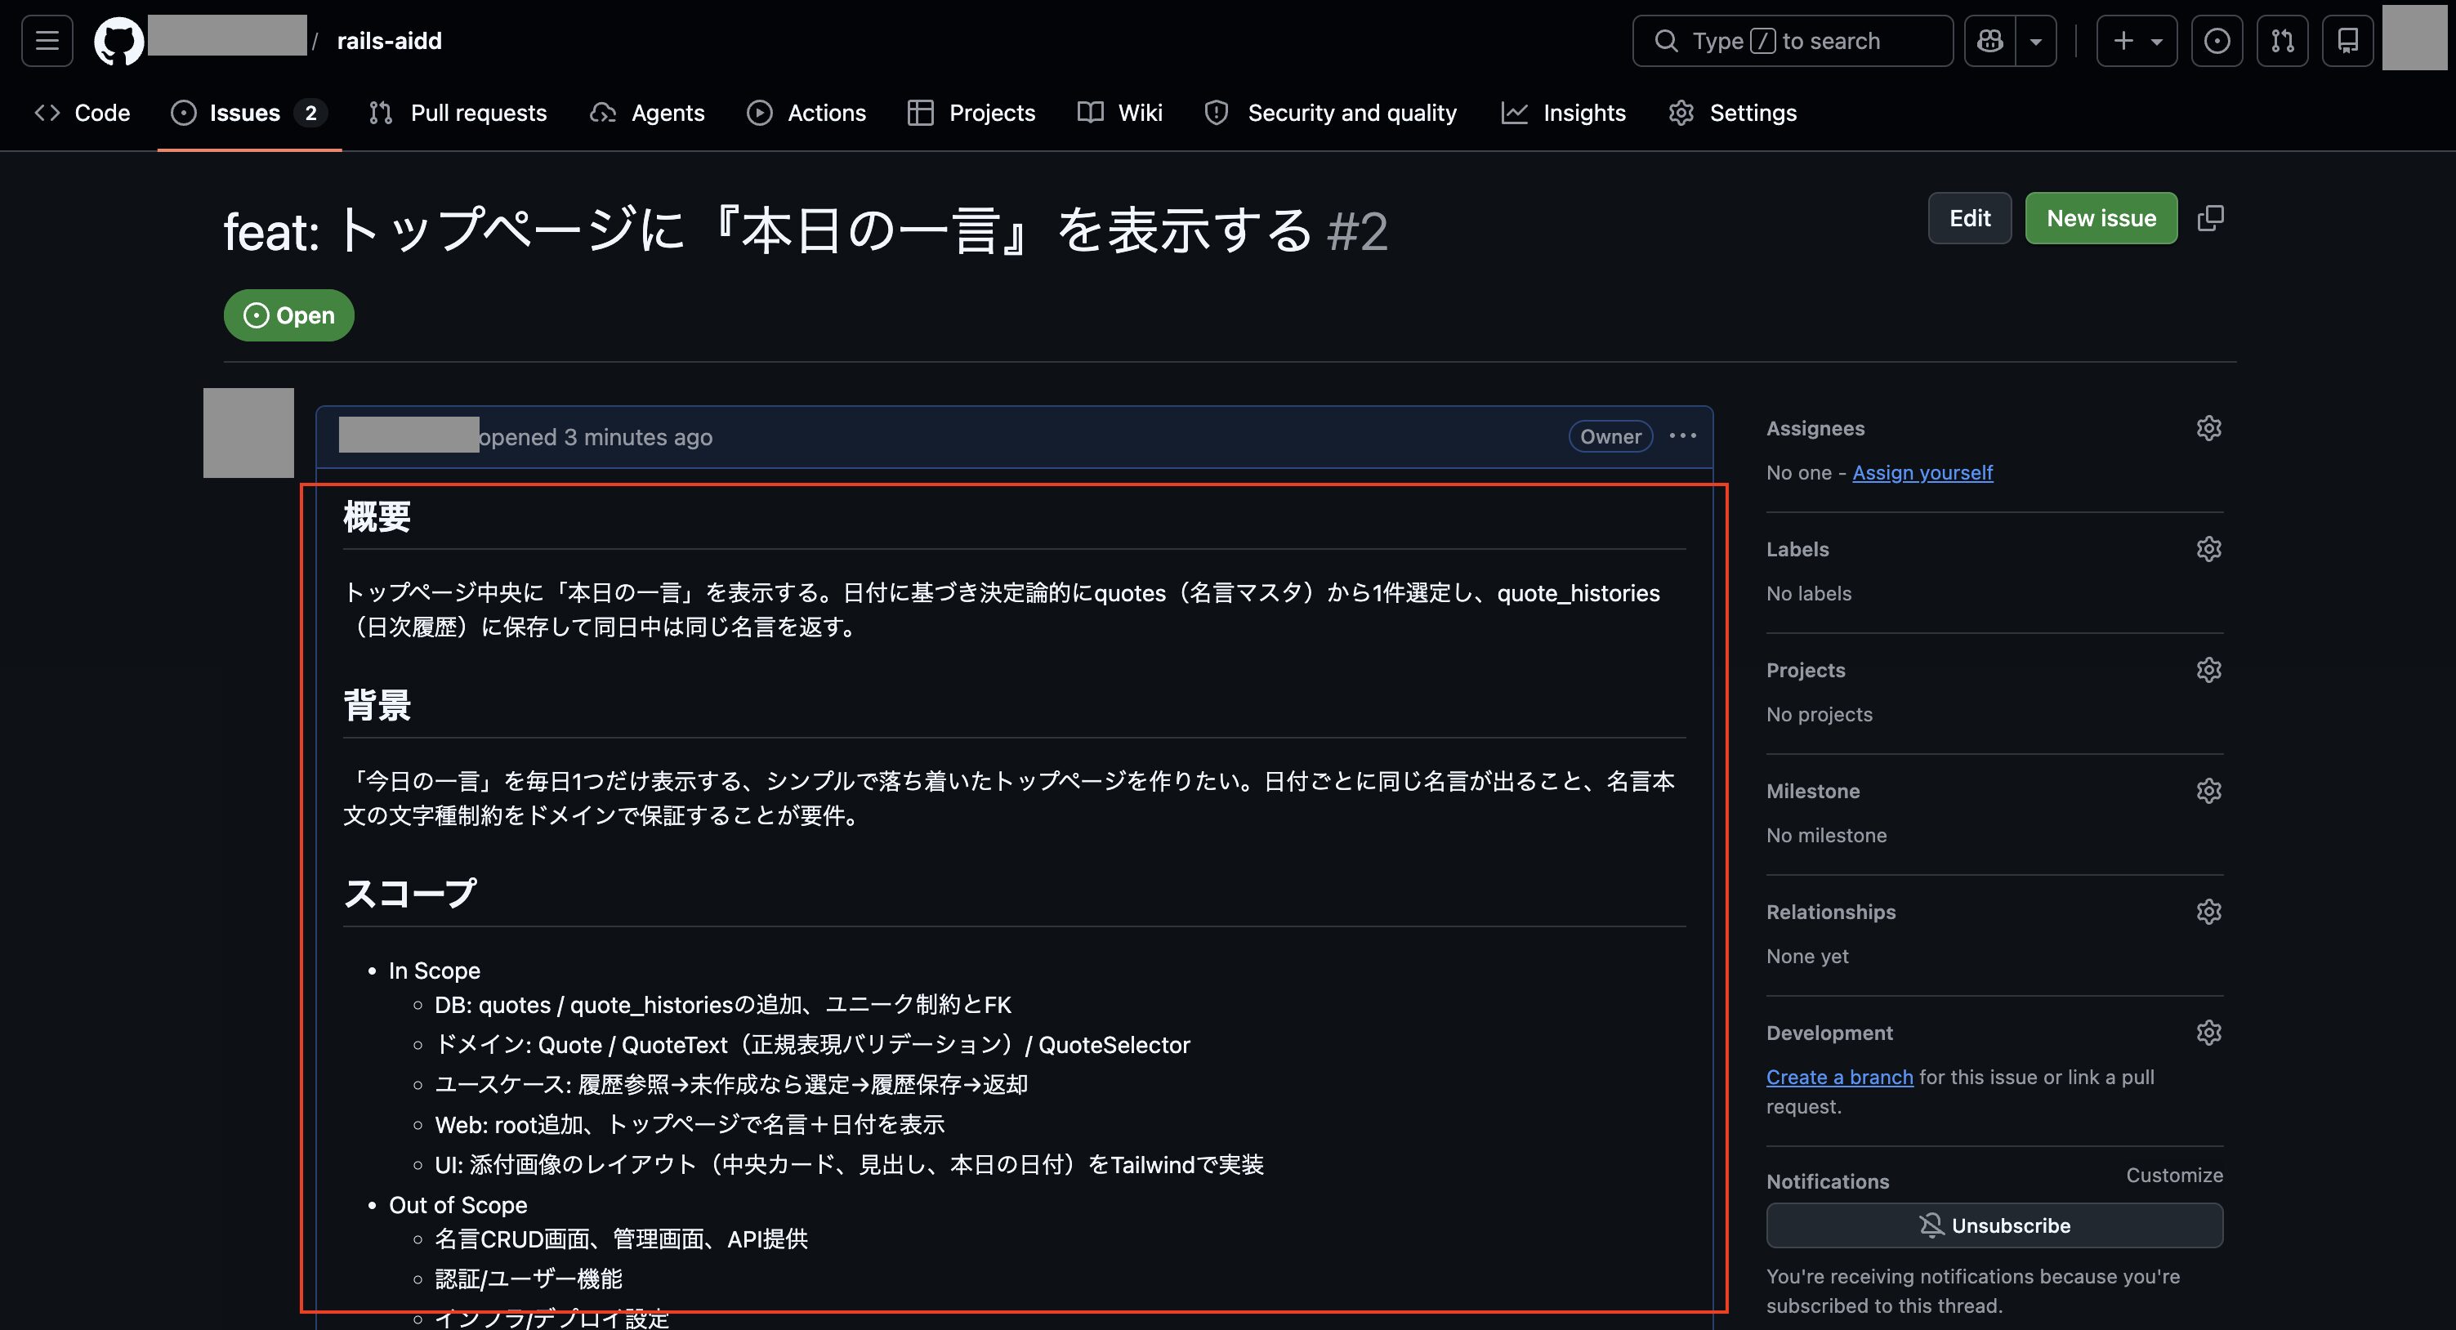This screenshot has width=2456, height=1330.
Task: Open the notifications inbox icon
Action: coord(2347,41)
